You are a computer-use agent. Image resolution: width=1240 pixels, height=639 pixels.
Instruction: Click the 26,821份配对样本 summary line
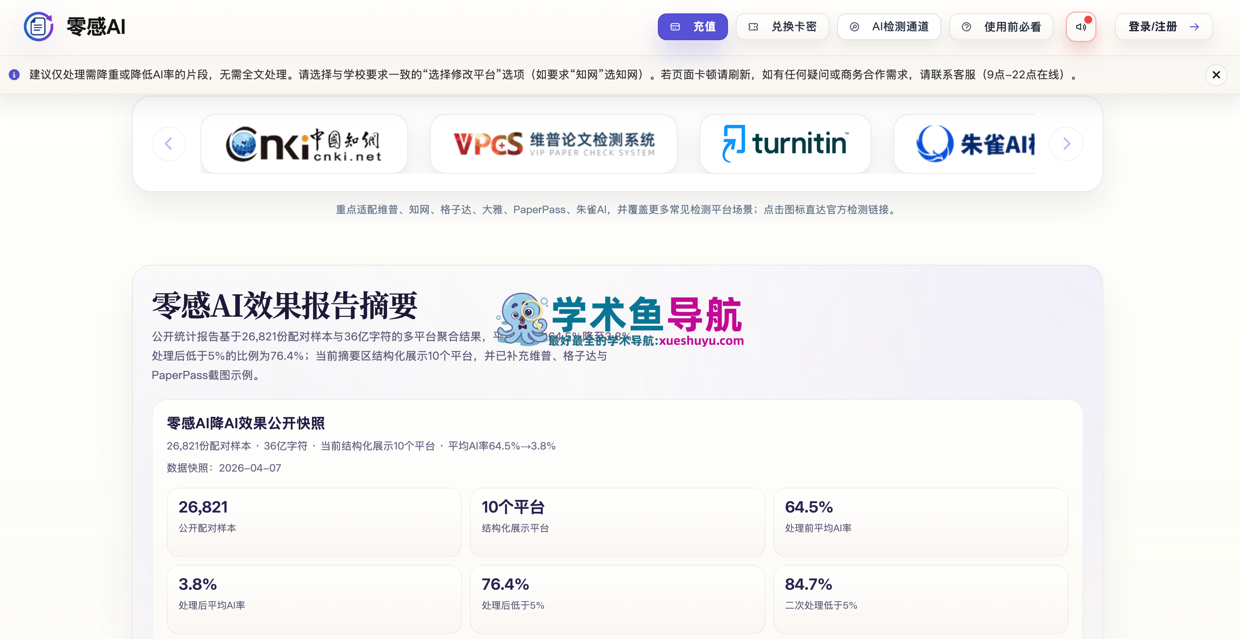coord(361,446)
